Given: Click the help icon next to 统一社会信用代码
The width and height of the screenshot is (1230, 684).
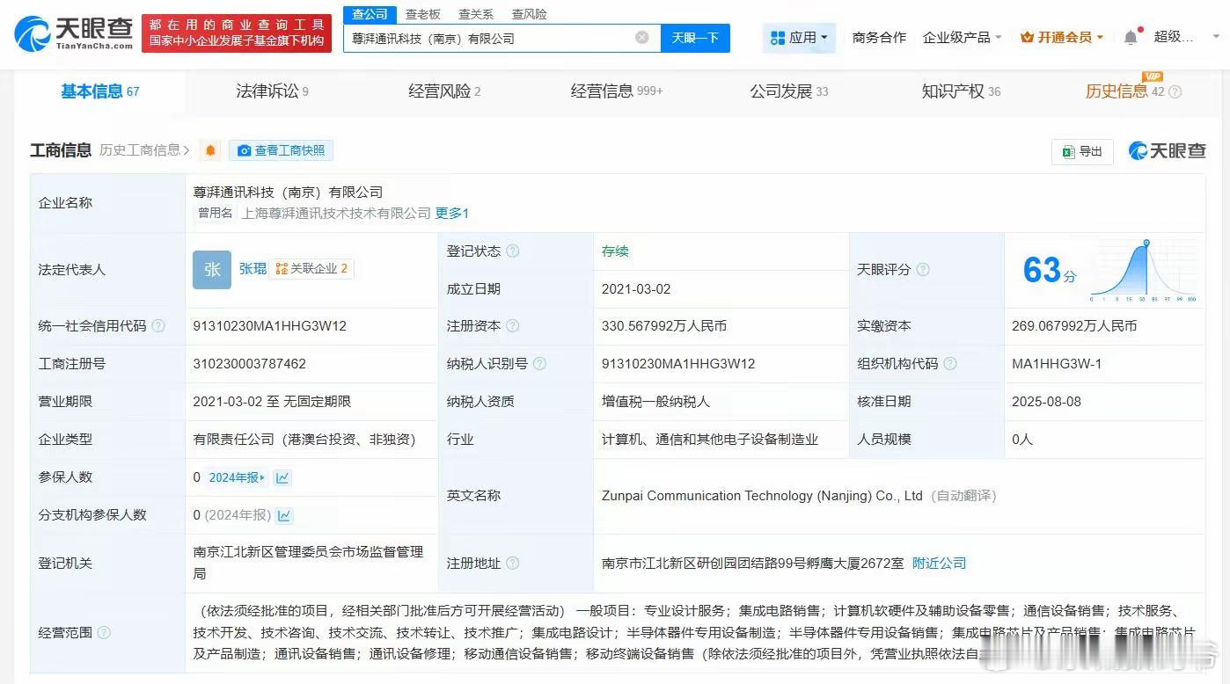Looking at the screenshot, I should [158, 326].
